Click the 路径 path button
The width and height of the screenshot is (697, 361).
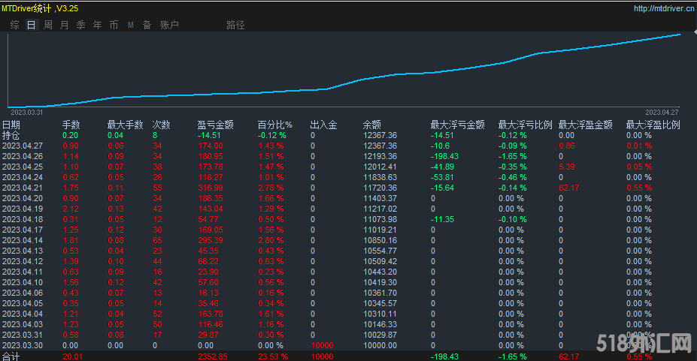point(235,25)
